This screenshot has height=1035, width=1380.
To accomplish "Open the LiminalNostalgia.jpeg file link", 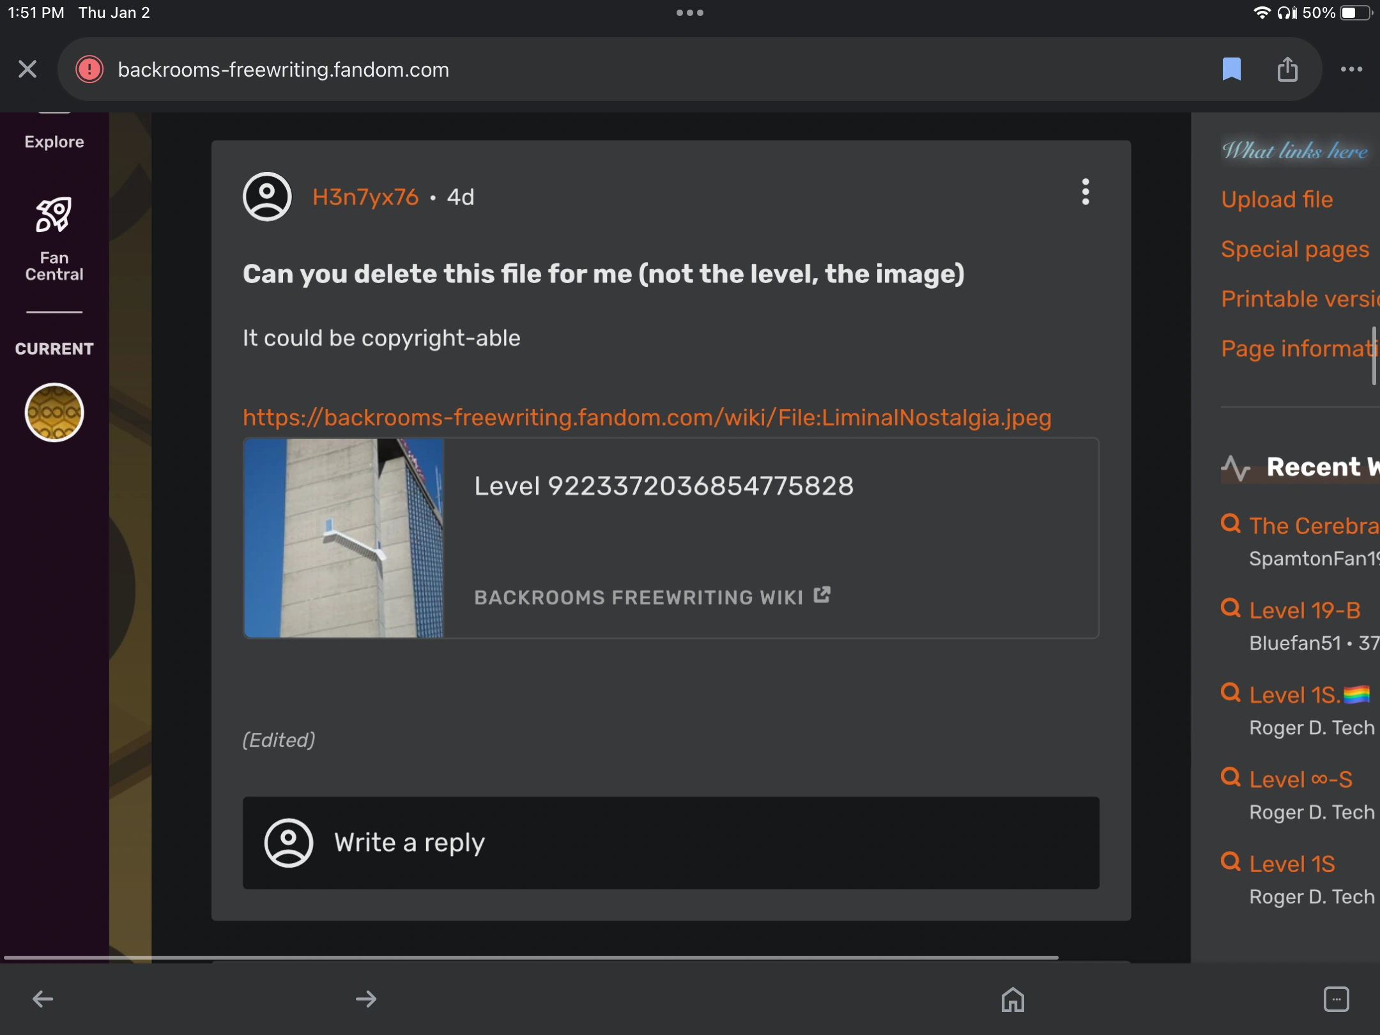I will 647,417.
